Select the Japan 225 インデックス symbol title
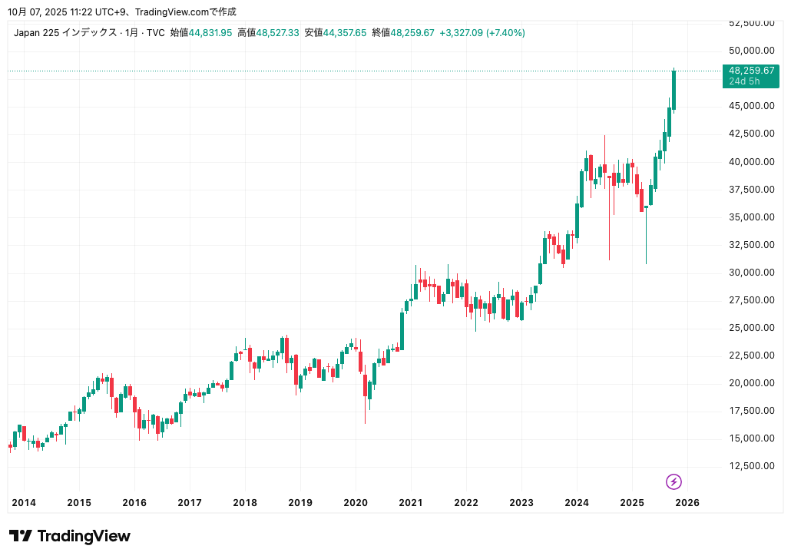This screenshot has height=559, width=791. click(65, 33)
